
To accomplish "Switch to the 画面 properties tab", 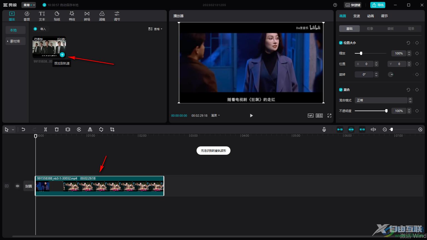I will coord(343,16).
